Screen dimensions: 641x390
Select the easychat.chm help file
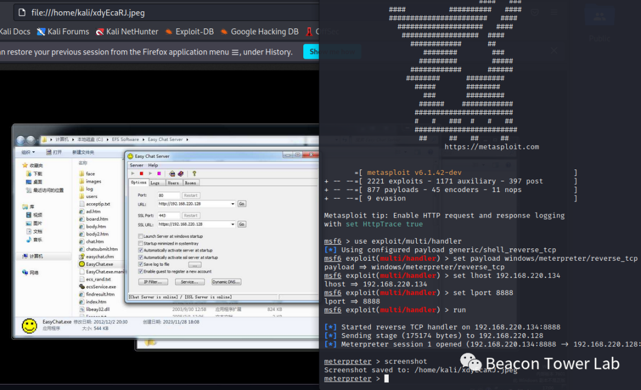tap(97, 257)
